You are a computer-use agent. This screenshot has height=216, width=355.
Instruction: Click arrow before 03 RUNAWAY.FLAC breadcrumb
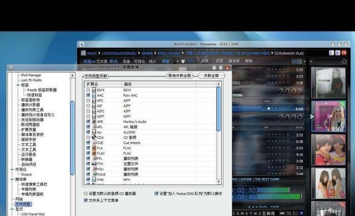[x=272, y=53]
